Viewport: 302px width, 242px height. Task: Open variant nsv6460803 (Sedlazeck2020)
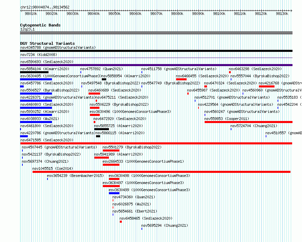point(47,104)
